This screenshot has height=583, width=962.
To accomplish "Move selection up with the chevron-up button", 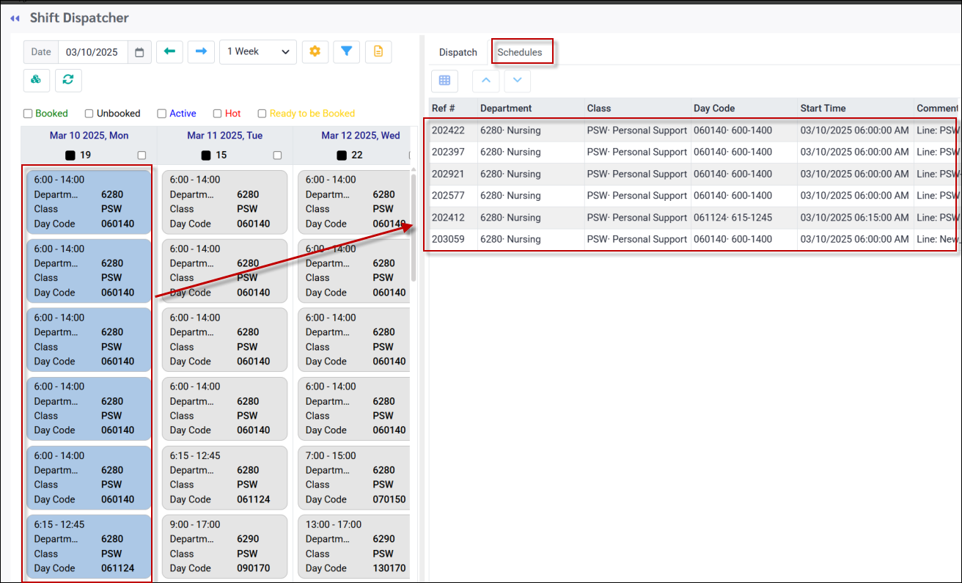I will pos(485,81).
